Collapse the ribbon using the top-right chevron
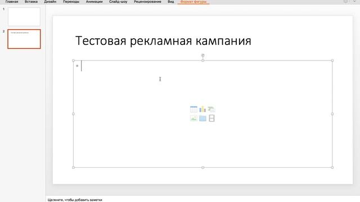This screenshot has width=360, height=202. 354,2
